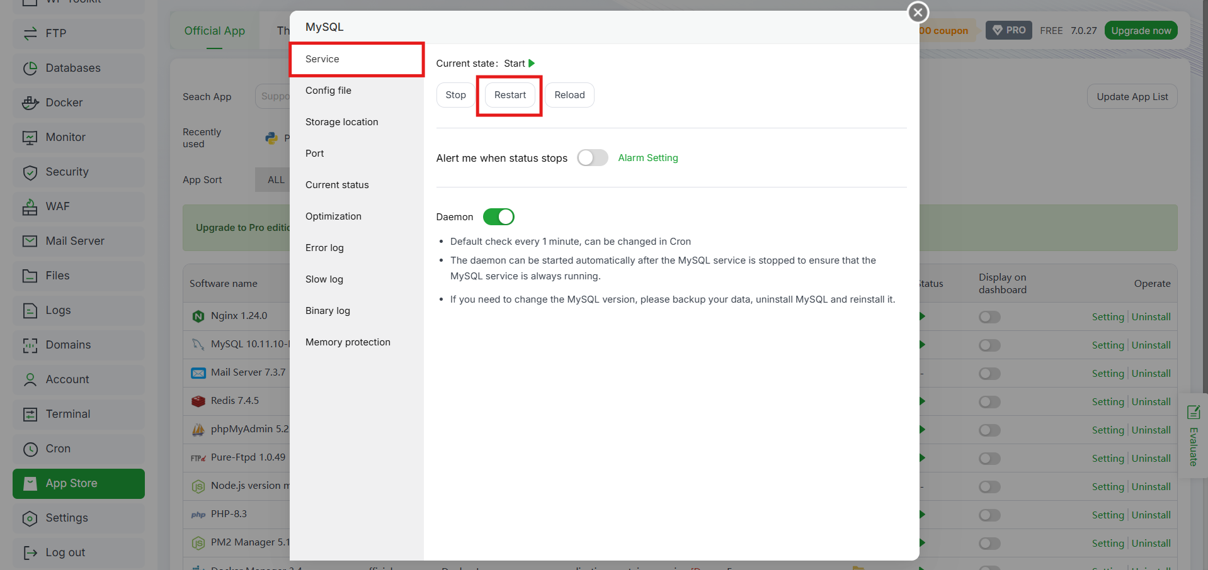Screen dimensions: 1208x570
Task: Open the Config file tab
Action: point(356,91)
